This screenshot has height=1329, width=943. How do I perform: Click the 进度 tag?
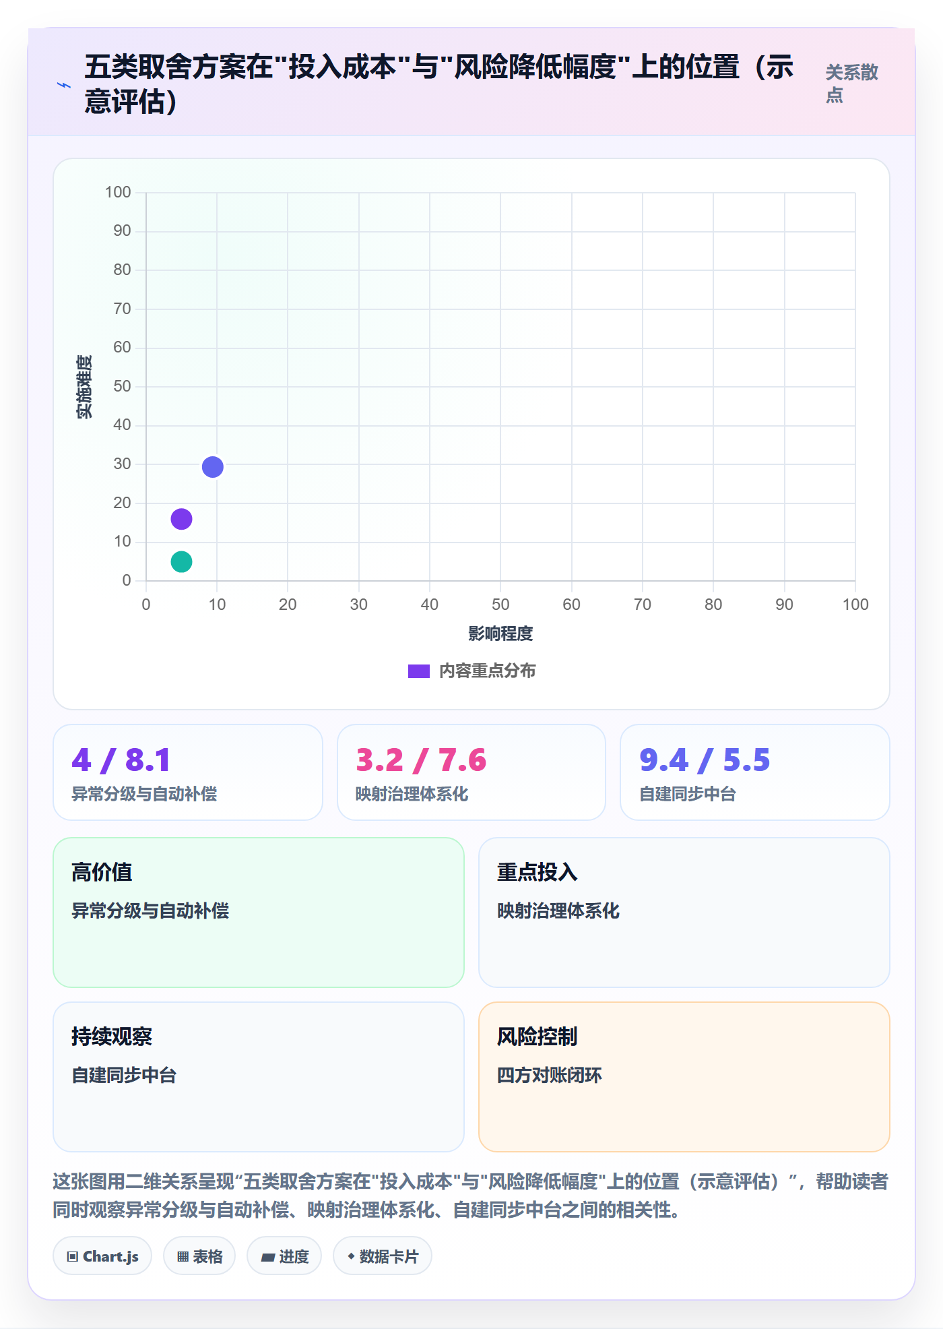point(284,1256)
